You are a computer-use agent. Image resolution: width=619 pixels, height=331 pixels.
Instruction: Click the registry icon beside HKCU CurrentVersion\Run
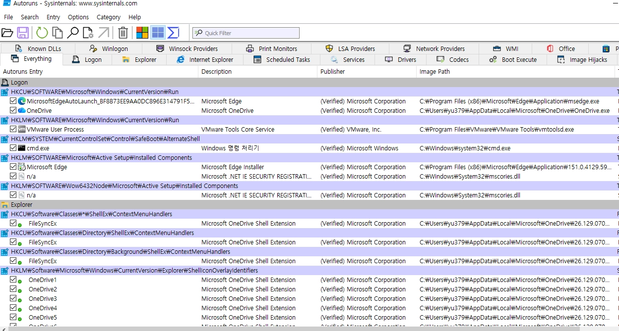(5, 92)
